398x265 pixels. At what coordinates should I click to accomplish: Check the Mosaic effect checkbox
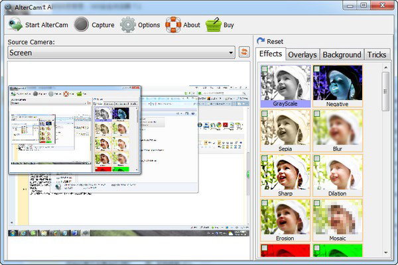[316, 203]
